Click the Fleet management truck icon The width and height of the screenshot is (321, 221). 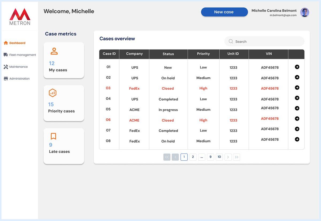click(x=6, y=55)
